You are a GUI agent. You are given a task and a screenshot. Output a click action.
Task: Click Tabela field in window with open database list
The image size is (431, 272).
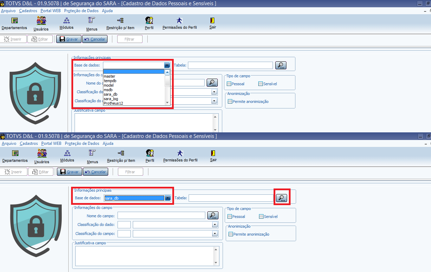pyautogui.click(x=231, y=65)
